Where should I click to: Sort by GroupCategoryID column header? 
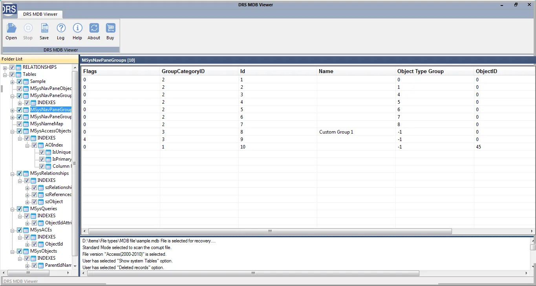(x=183, y=71)
